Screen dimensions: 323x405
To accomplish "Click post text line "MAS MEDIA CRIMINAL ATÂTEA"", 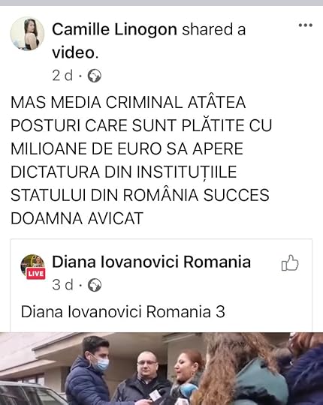I will tap(128, 102).
